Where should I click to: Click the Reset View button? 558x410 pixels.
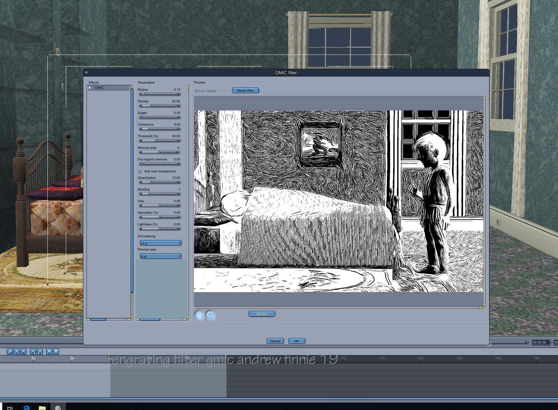(x=245, y=90)
